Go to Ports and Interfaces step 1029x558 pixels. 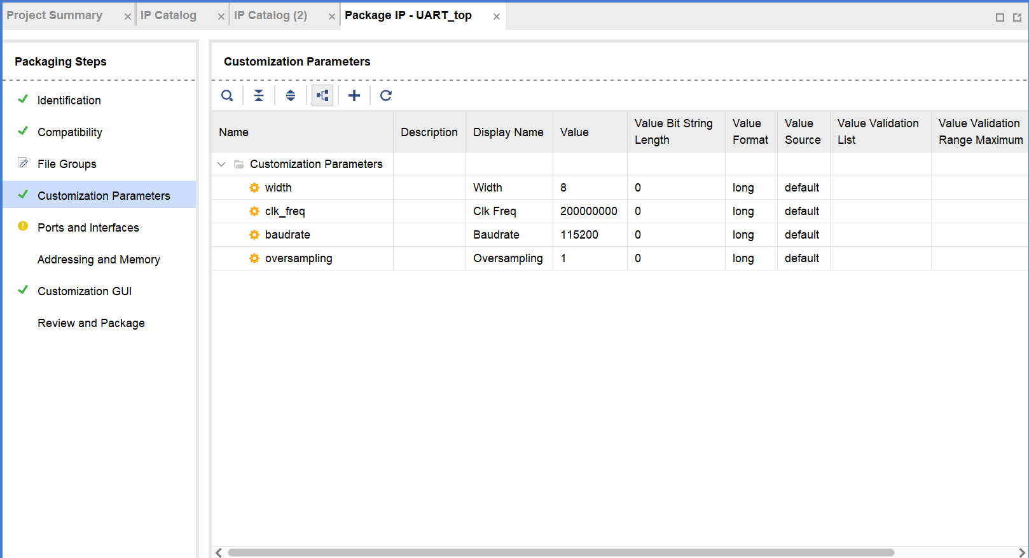point(88,228)
